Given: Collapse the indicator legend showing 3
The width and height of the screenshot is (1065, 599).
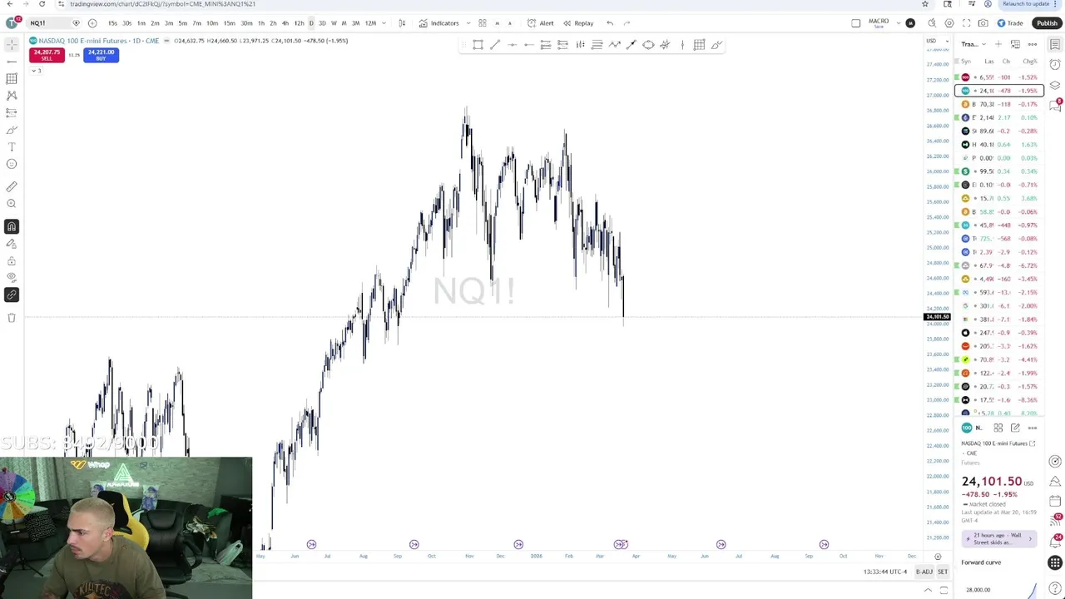Looking at the screenshot, I should point(34,71).
